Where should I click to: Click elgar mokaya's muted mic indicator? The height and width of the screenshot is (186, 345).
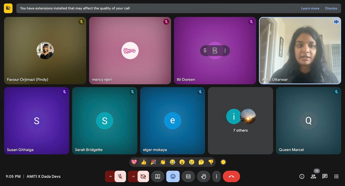click(200, 92)
